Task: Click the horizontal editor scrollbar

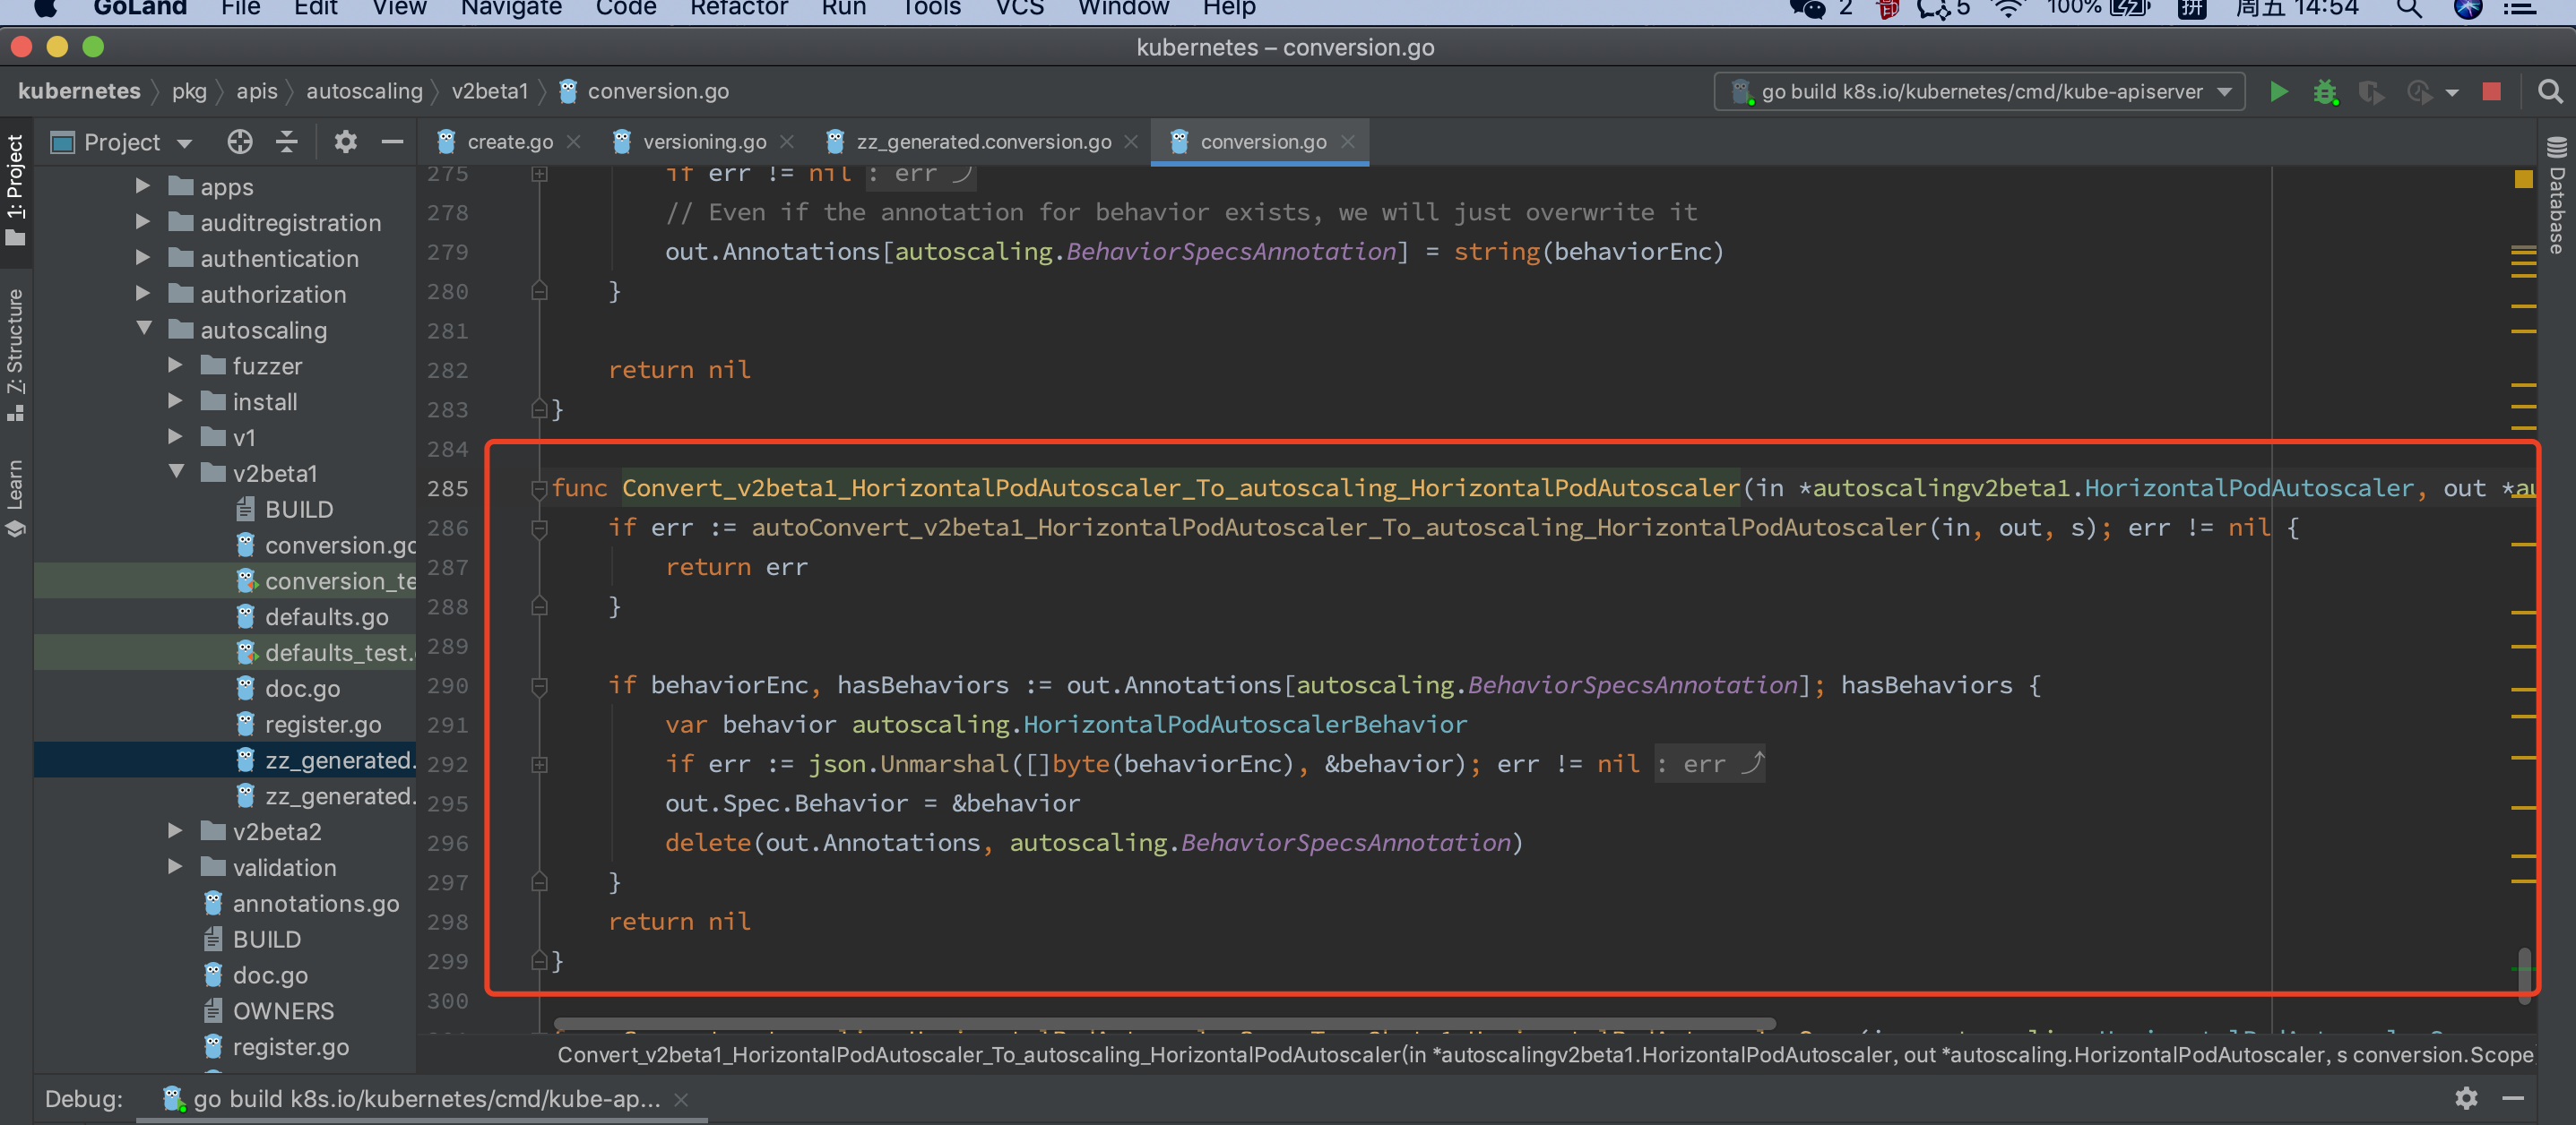Action: click(1164, 1024)
